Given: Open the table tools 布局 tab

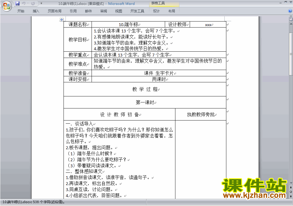Looking at the screenshot, I should [x=172, y=11].
